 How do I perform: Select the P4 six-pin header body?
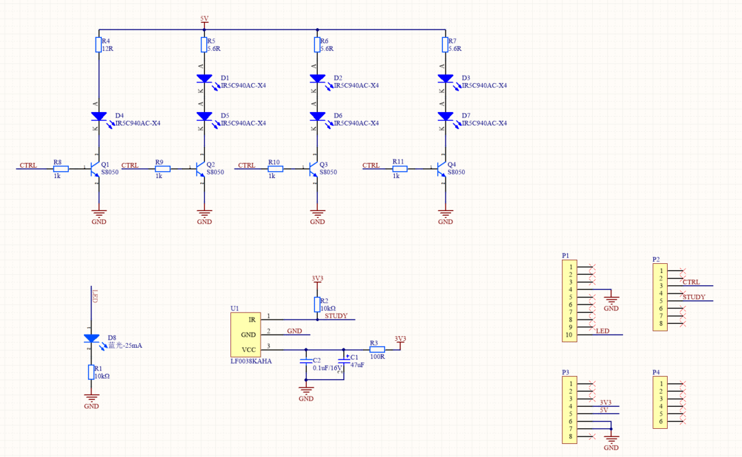coord(660,402)
